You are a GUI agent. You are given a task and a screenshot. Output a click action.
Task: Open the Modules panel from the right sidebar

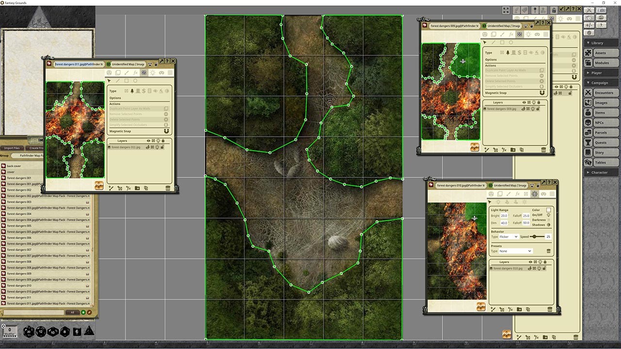[x=602, y=63]
